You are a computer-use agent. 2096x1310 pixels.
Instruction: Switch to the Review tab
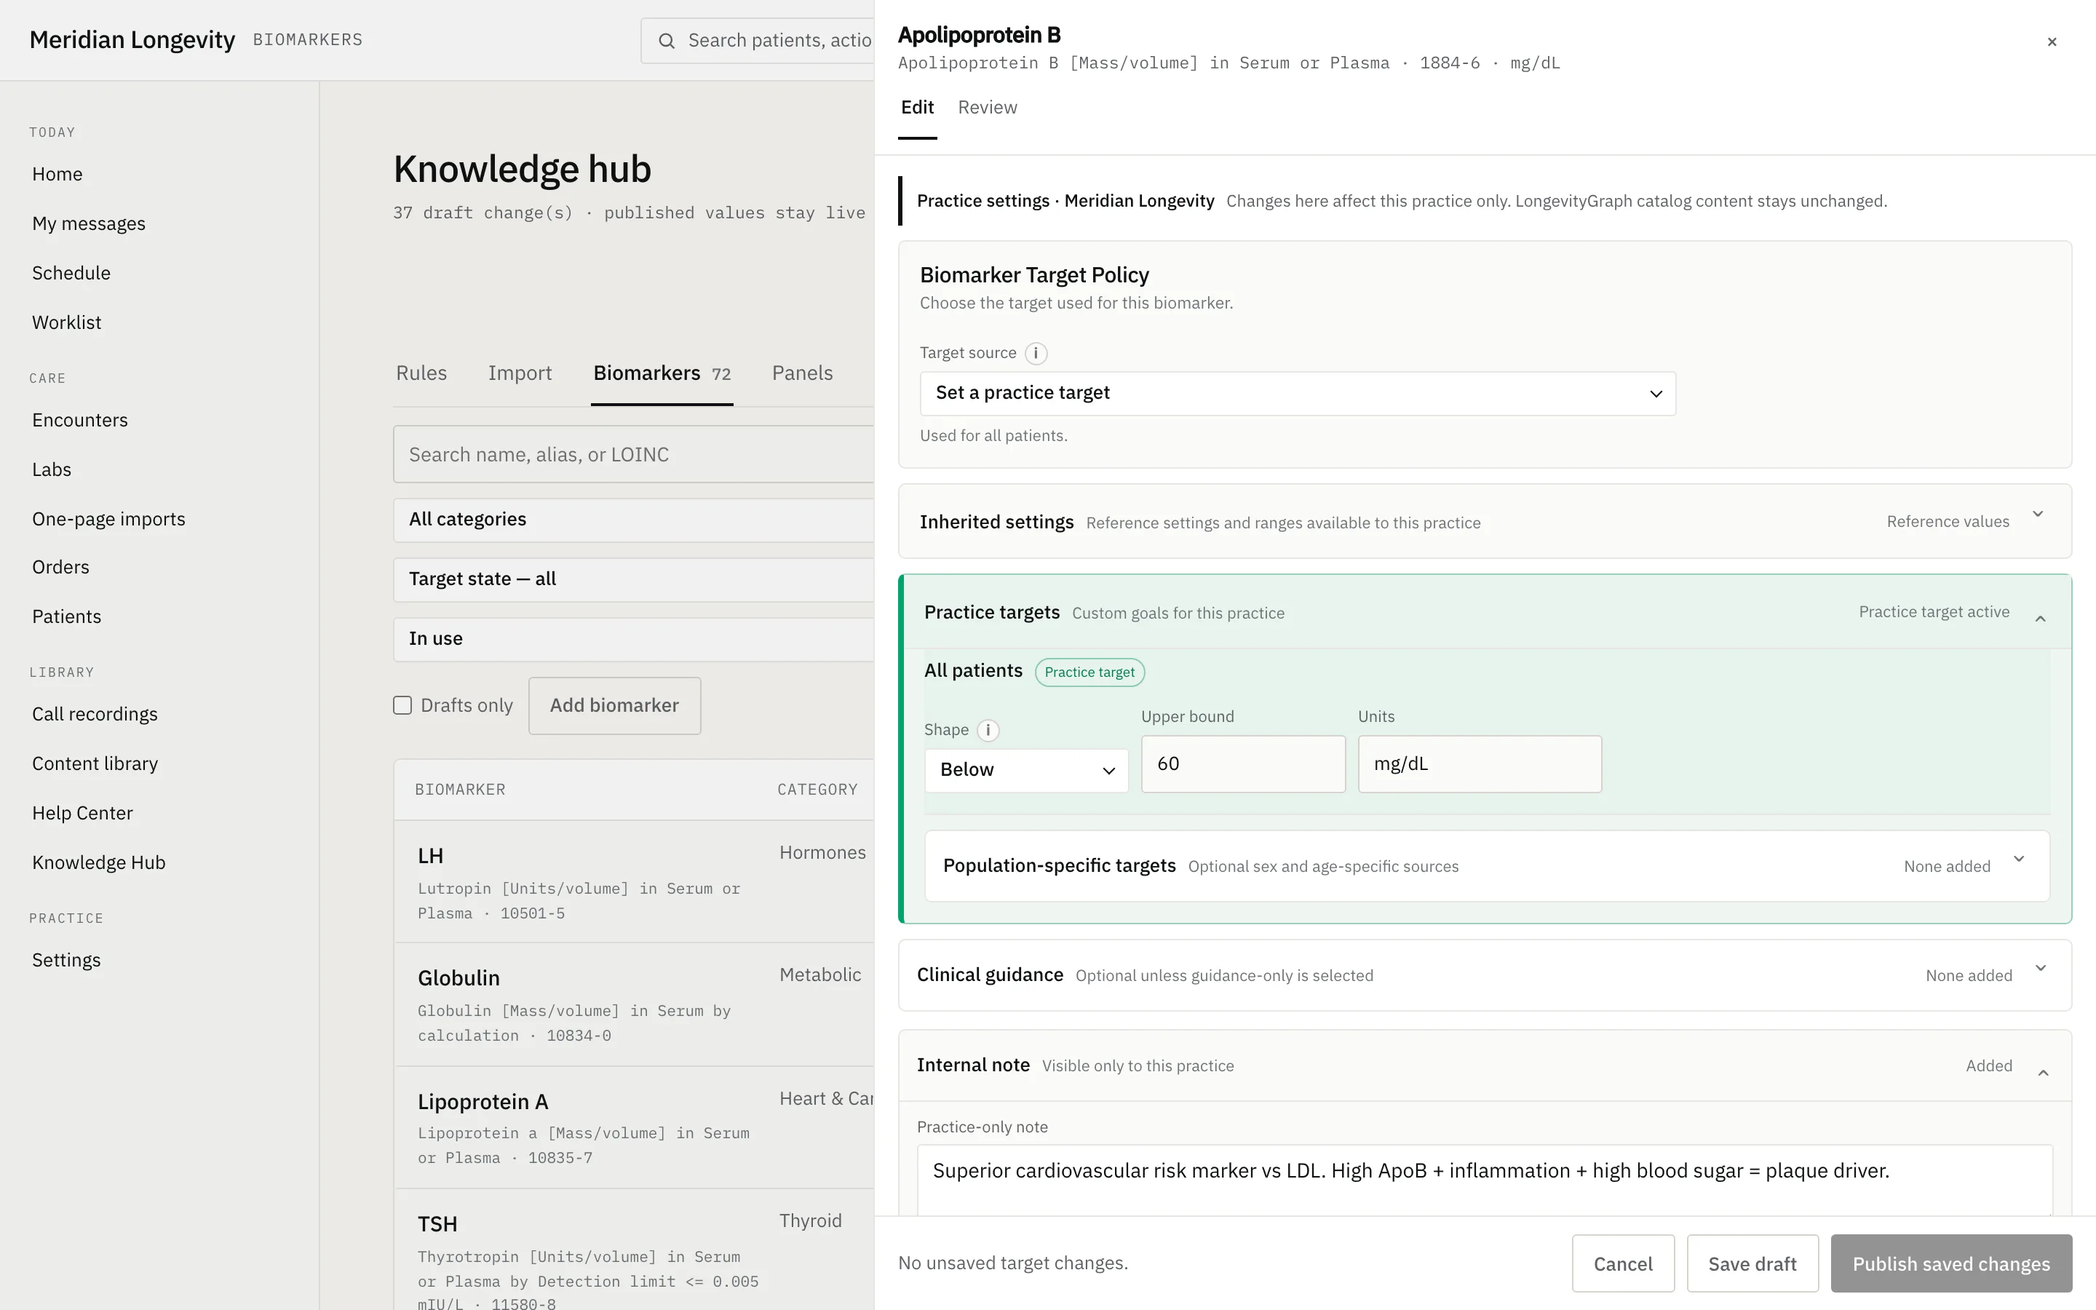pyautogui.click(x=988, y=108)
